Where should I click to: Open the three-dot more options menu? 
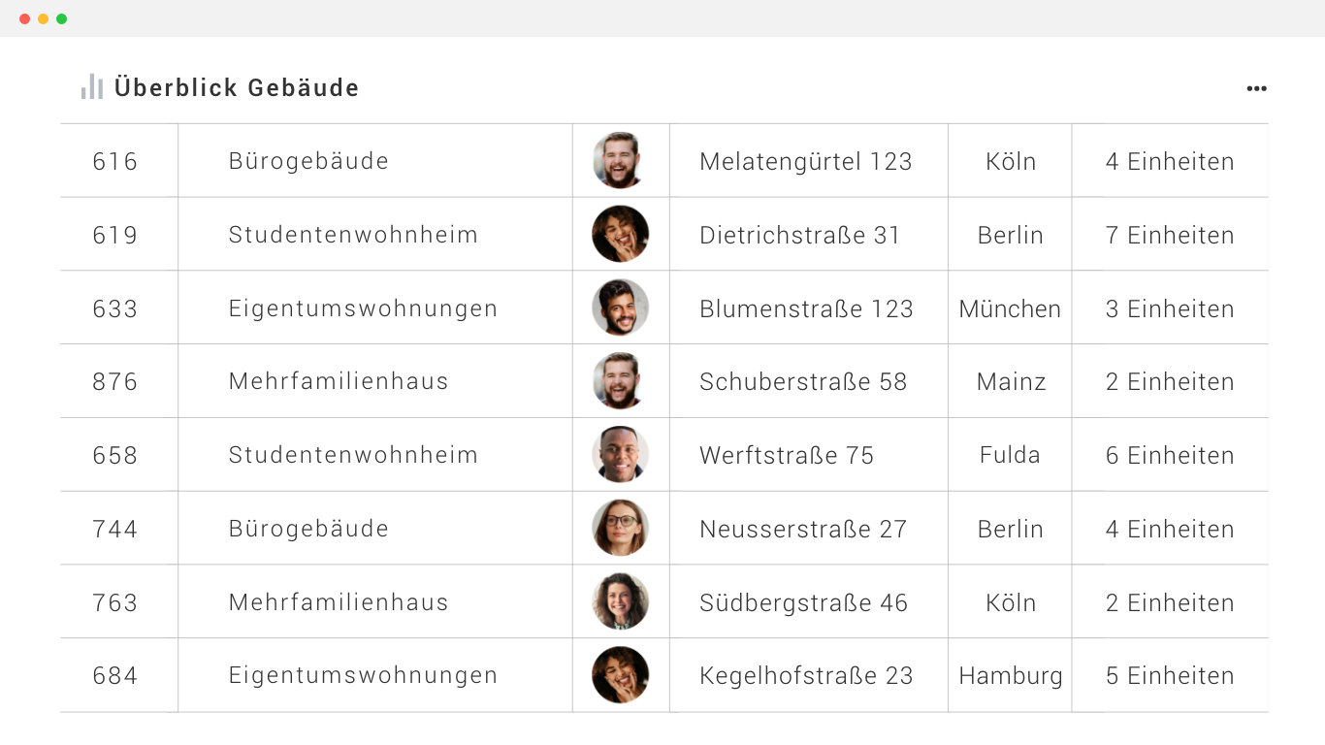[x=1256, y=88]
